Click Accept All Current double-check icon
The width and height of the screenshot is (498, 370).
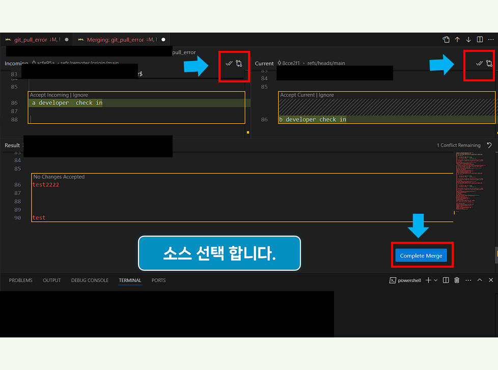[478, 64]
